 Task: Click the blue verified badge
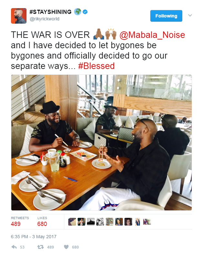tap(85, 12)
